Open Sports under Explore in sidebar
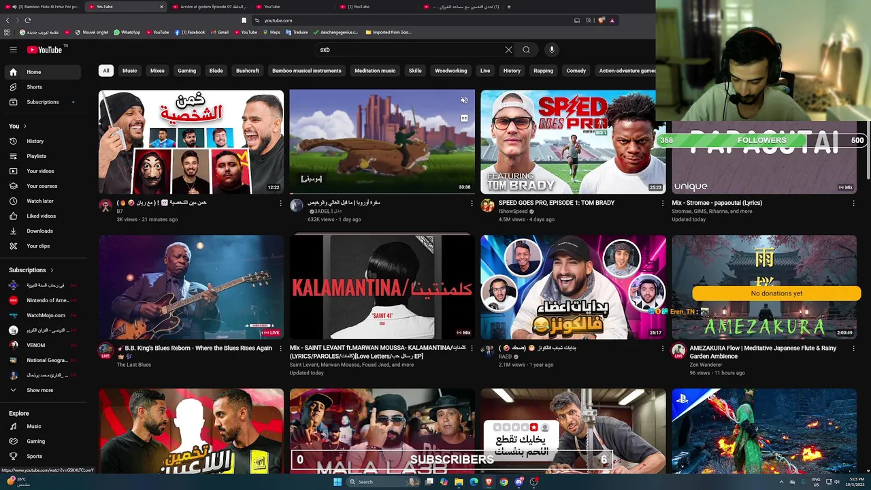 tap(44, 456)
